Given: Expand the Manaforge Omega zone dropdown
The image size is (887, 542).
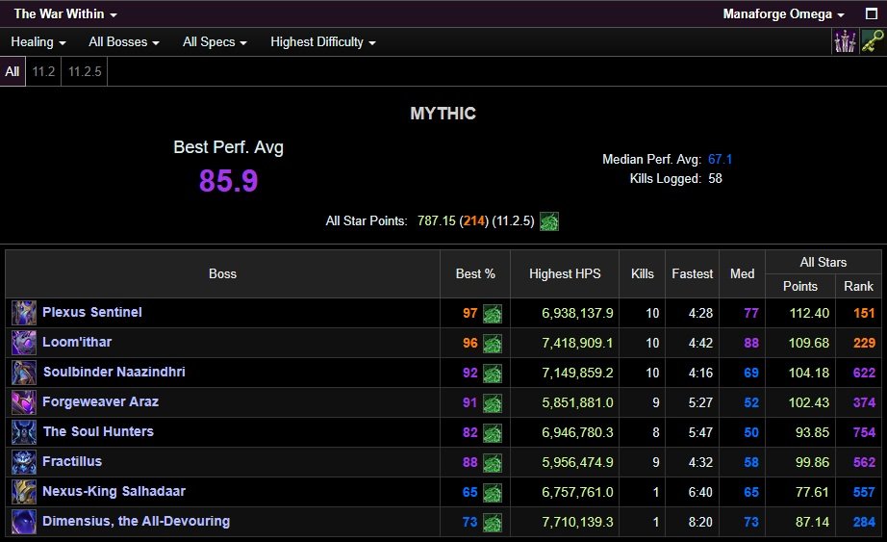Looking at the screenshot, I should pos(783,14).
